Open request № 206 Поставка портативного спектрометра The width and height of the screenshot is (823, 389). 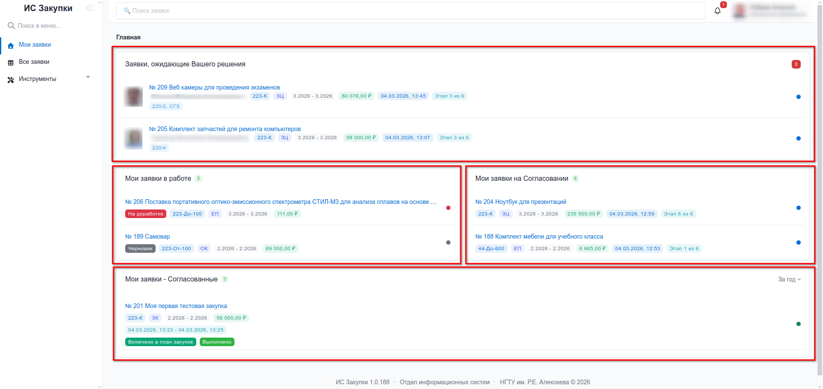(281, 202)
